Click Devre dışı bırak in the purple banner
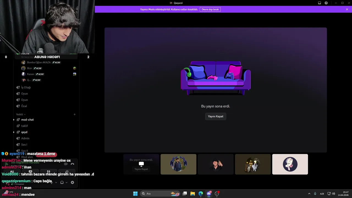The height and width of the screenshot is (198, 352). pos(210,9)
